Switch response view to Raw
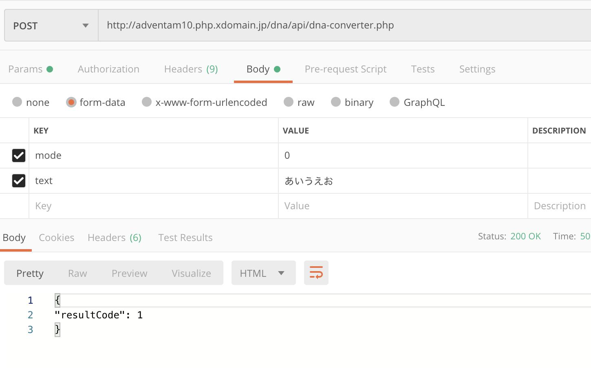This screenshot has height=368, width=591. click(77, 273)
